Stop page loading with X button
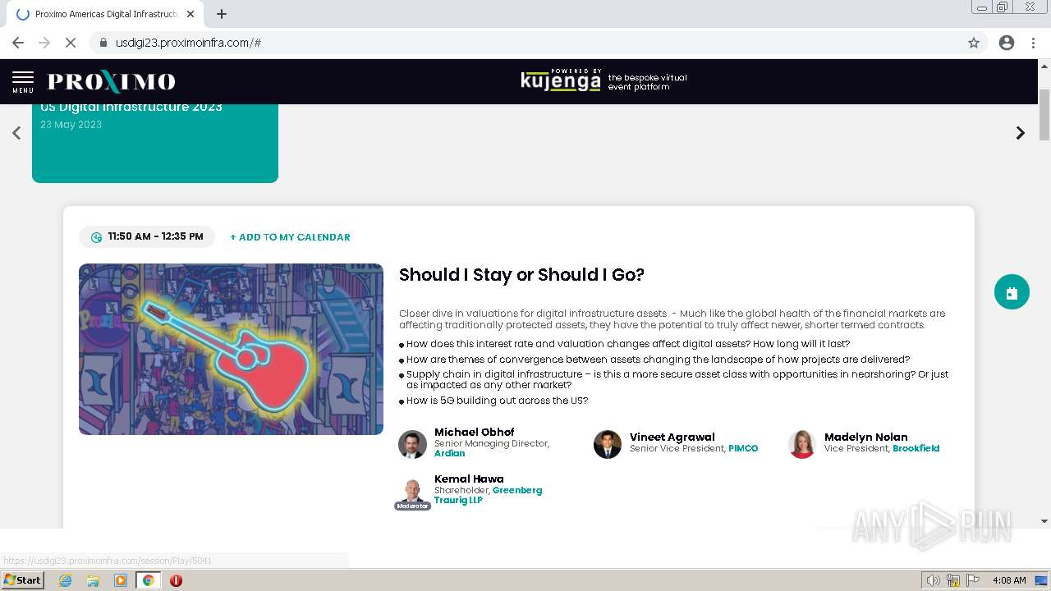The width and height of the screenshot is (1051, 591). [71, 43]
